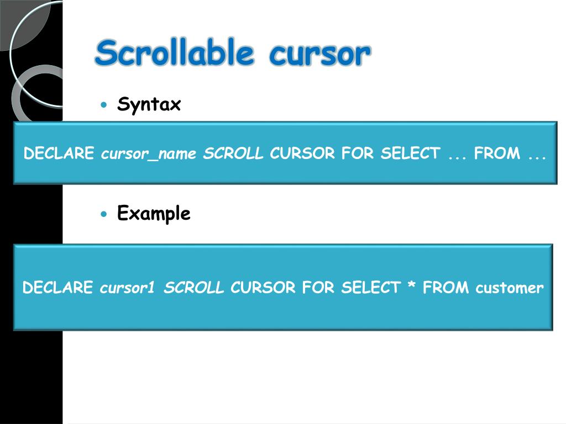Click 'FROM' keyword in the syntax box
566x424 pixels.
click(497, 153)
